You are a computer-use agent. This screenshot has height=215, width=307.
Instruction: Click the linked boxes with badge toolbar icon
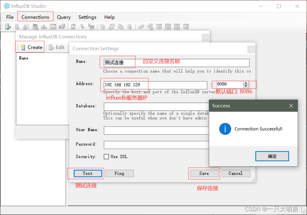[x=150, y=27]
